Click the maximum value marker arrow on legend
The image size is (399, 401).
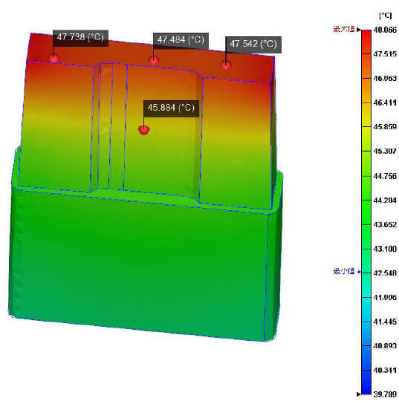pyautogui.click(x=359, y=30)
